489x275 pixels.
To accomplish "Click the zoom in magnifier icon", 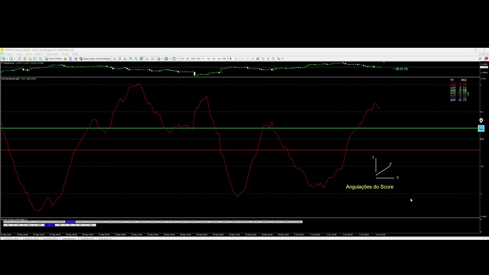I will click(131, 59).
